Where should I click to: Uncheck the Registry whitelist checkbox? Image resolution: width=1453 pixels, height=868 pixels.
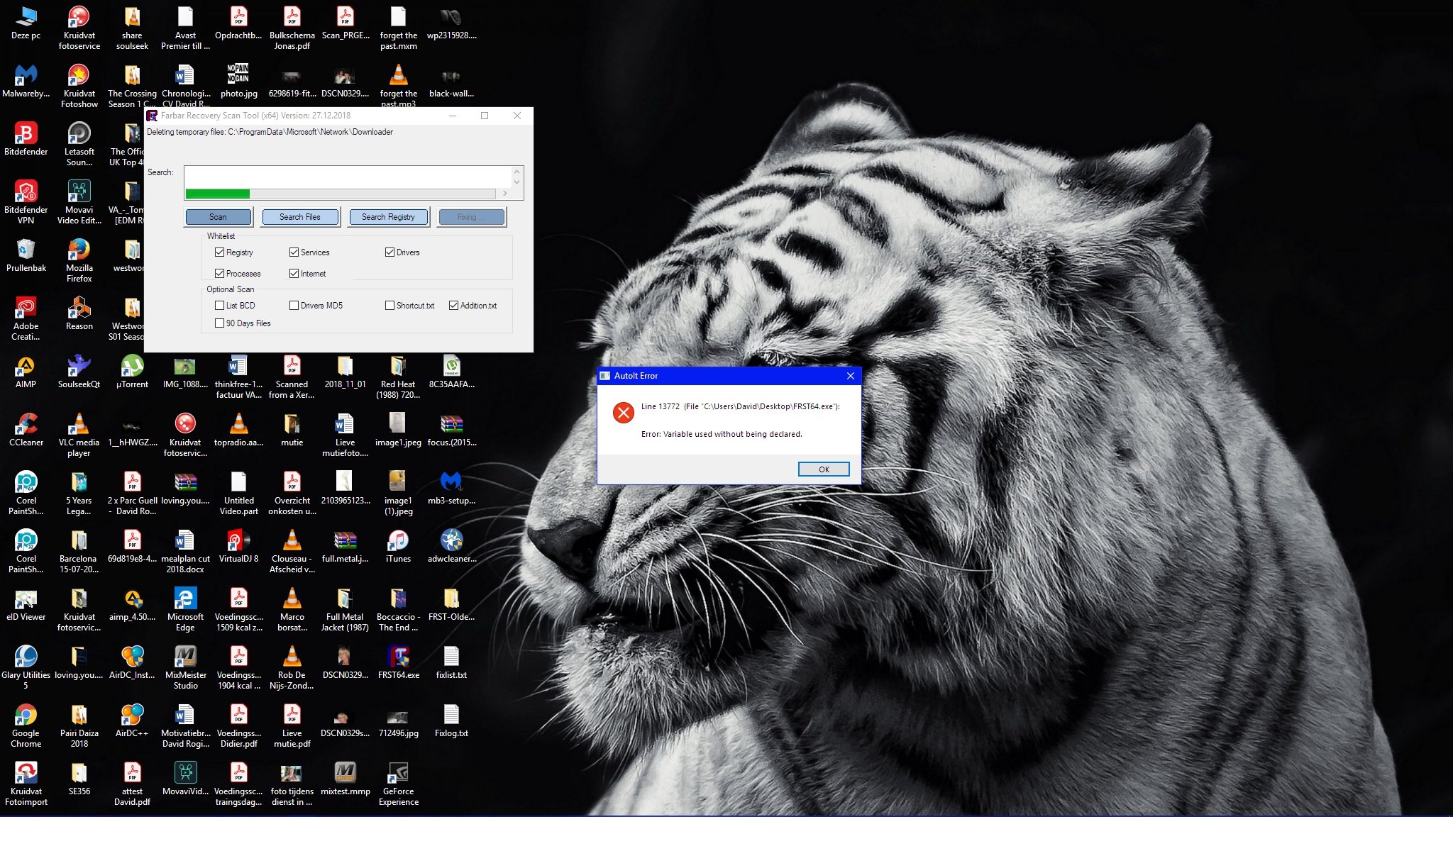pyautogui.click(x=220, y=252)
